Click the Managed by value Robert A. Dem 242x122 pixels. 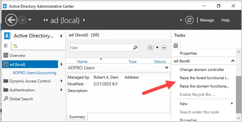[106, 77]
